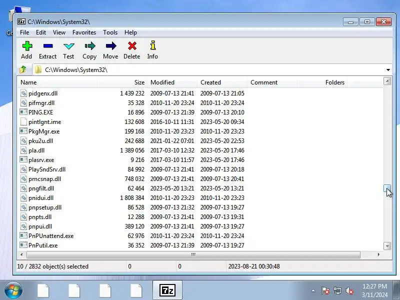This screenshot has height=300, width=400.
Task: Click the Folders column header
Action: (x=322, y=82)
